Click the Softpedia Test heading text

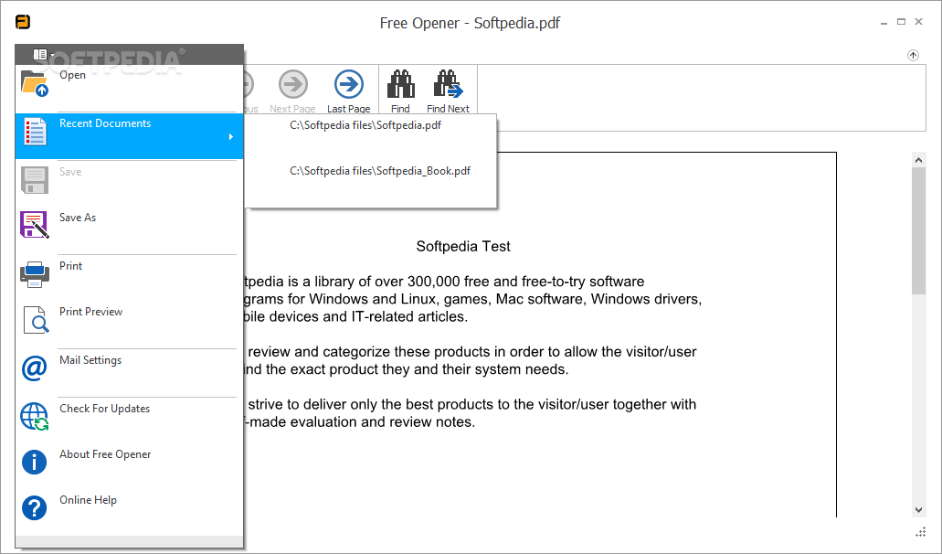click(x=463, y=246)
